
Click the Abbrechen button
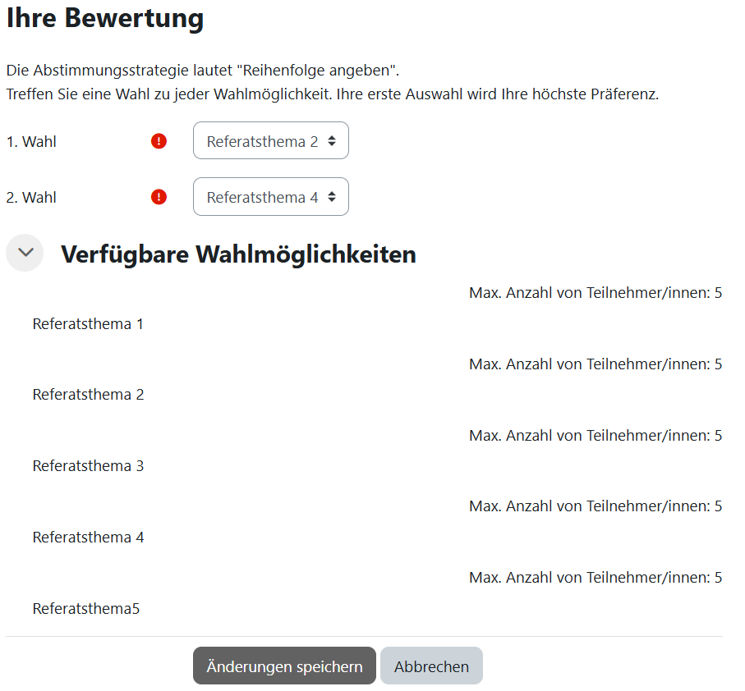[431, 666]
